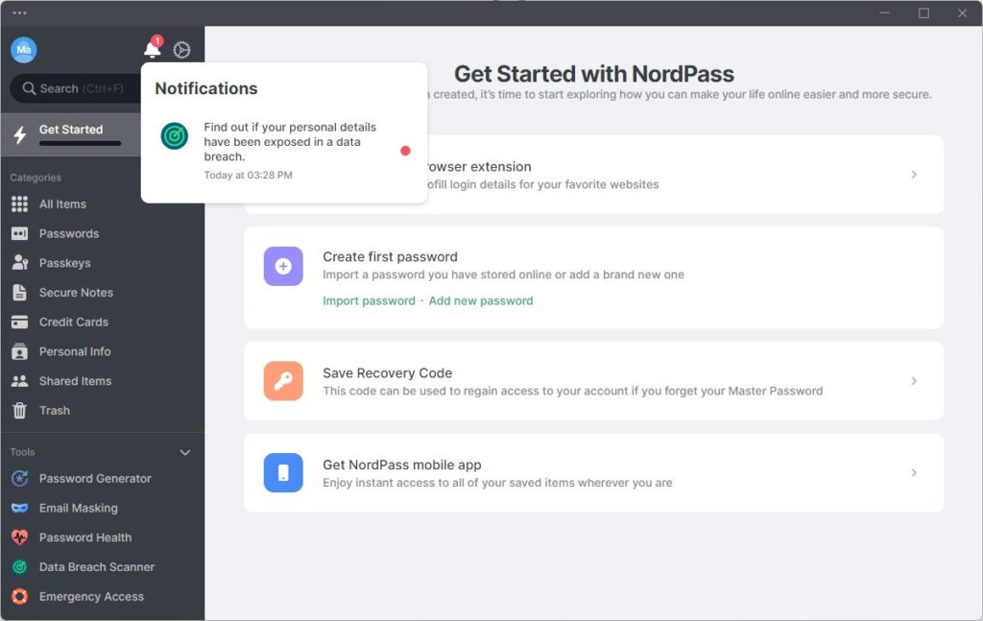
Task: Click the orange key Recovery Code icon
Action: tap(283, 381)
